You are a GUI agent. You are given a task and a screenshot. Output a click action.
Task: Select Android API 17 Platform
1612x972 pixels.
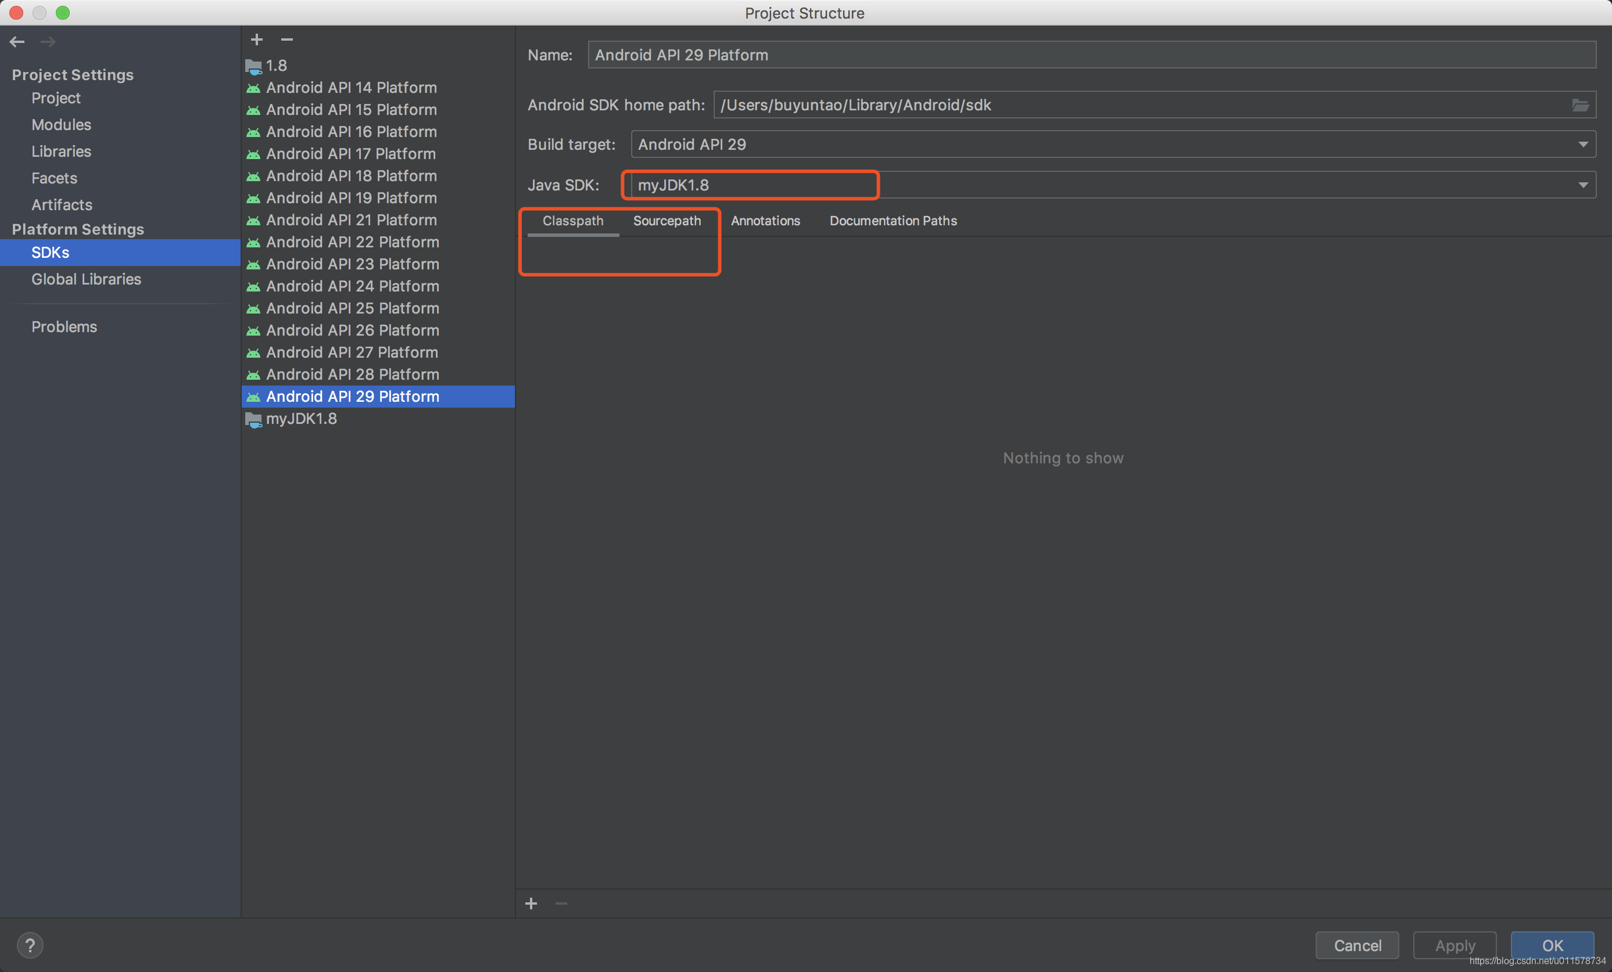(378, 154)
